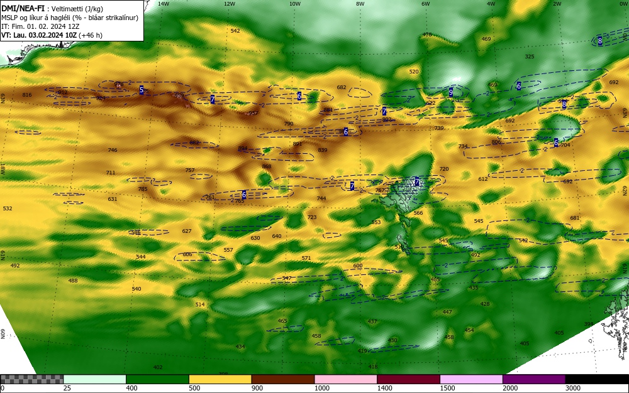The image size is (629, 393).
Task: Click the '8W' longitude label
Action: coord(360,4)
